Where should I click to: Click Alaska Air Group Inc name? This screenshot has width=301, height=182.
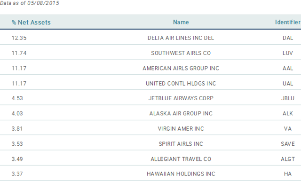click(x=181, y=113)
